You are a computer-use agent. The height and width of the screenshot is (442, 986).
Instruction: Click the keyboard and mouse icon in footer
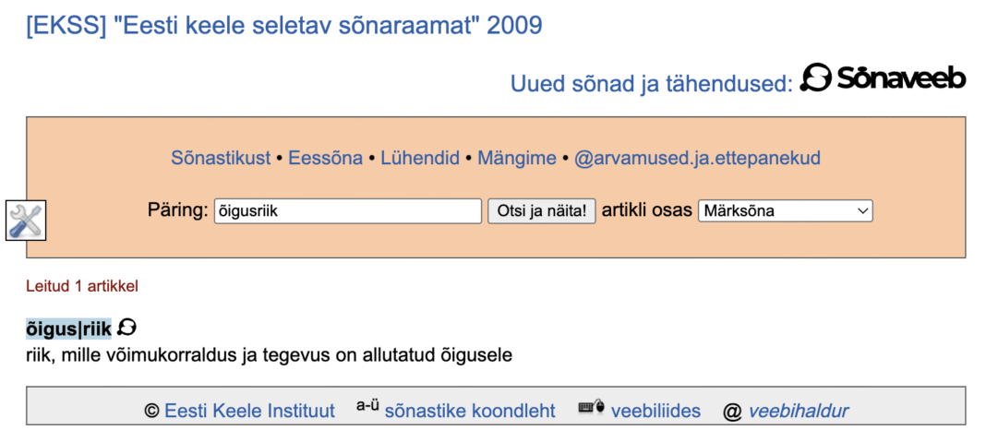click(591, 409)
